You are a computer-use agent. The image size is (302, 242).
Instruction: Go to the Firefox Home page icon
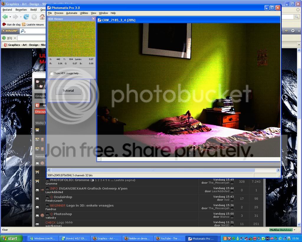[x=42, y=17]
